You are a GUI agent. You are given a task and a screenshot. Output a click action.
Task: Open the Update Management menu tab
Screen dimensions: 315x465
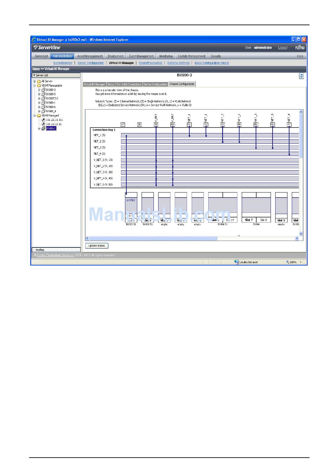click(192, 56)
